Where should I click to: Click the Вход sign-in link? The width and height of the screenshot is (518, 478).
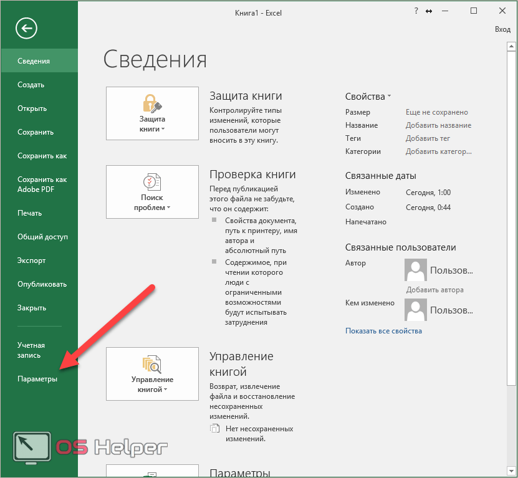point(502,29)
